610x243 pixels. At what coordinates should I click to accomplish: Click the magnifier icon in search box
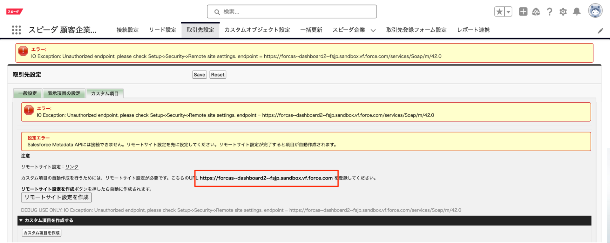pyautogui.click(x=217, y=12)
